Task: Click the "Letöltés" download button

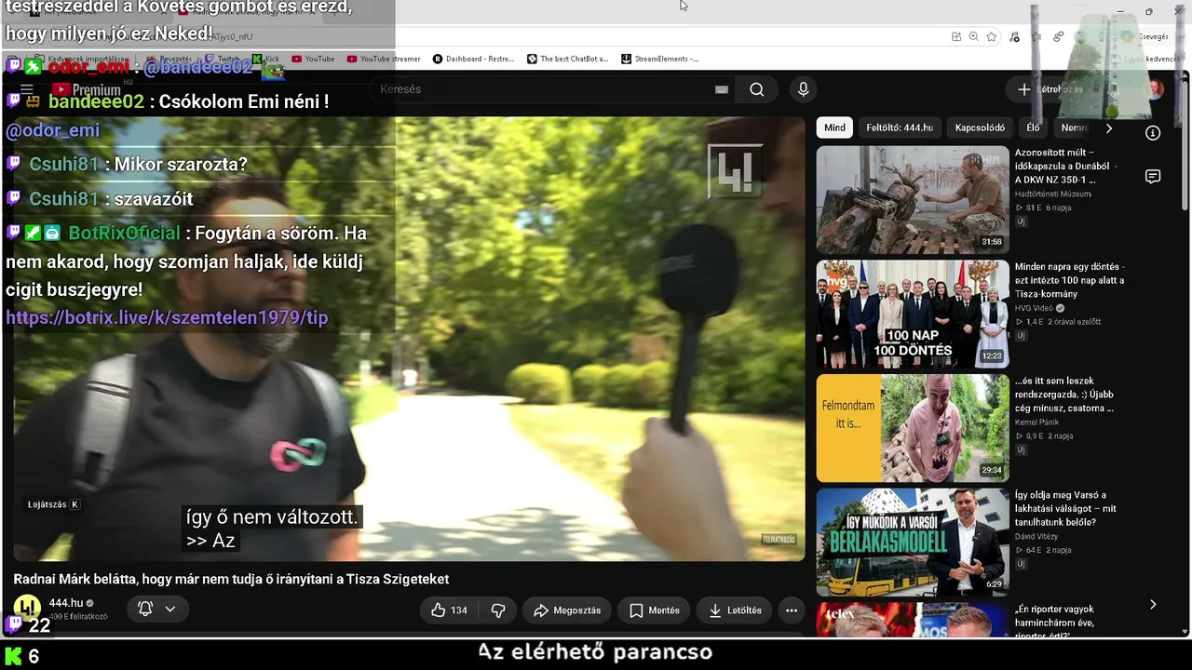Action: 735,610
